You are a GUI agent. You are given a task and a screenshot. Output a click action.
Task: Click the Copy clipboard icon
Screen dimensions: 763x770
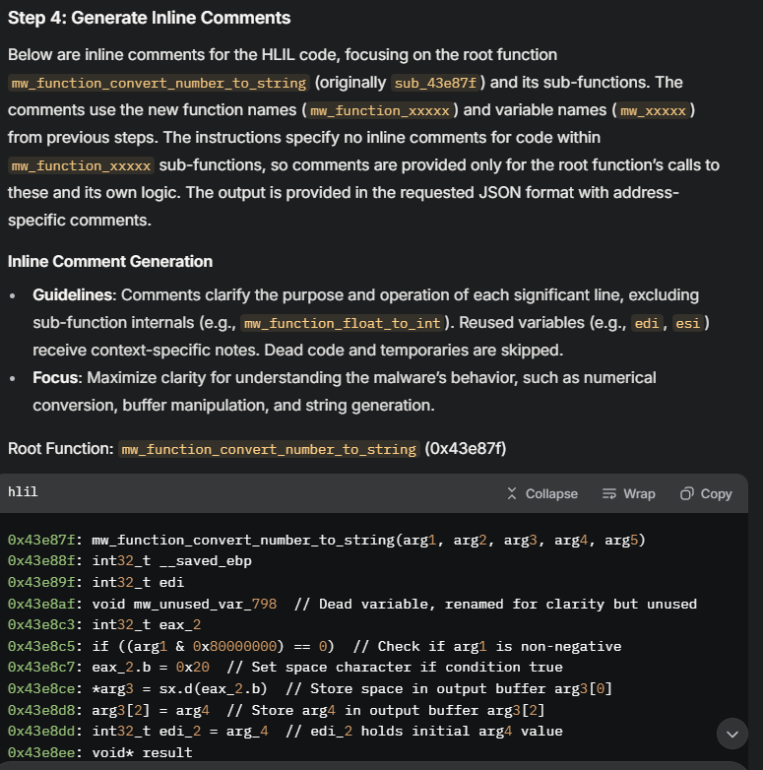(687, 493)
